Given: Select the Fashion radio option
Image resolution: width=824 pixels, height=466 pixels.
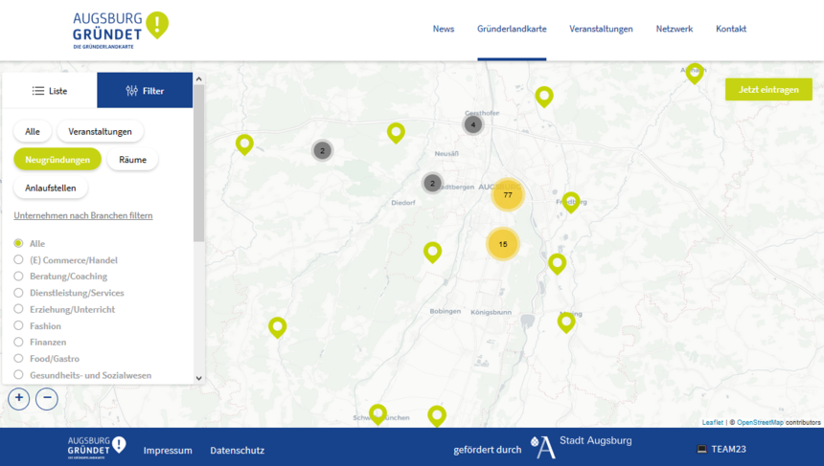Looking at the screenshot, I should tap(18, 325).
